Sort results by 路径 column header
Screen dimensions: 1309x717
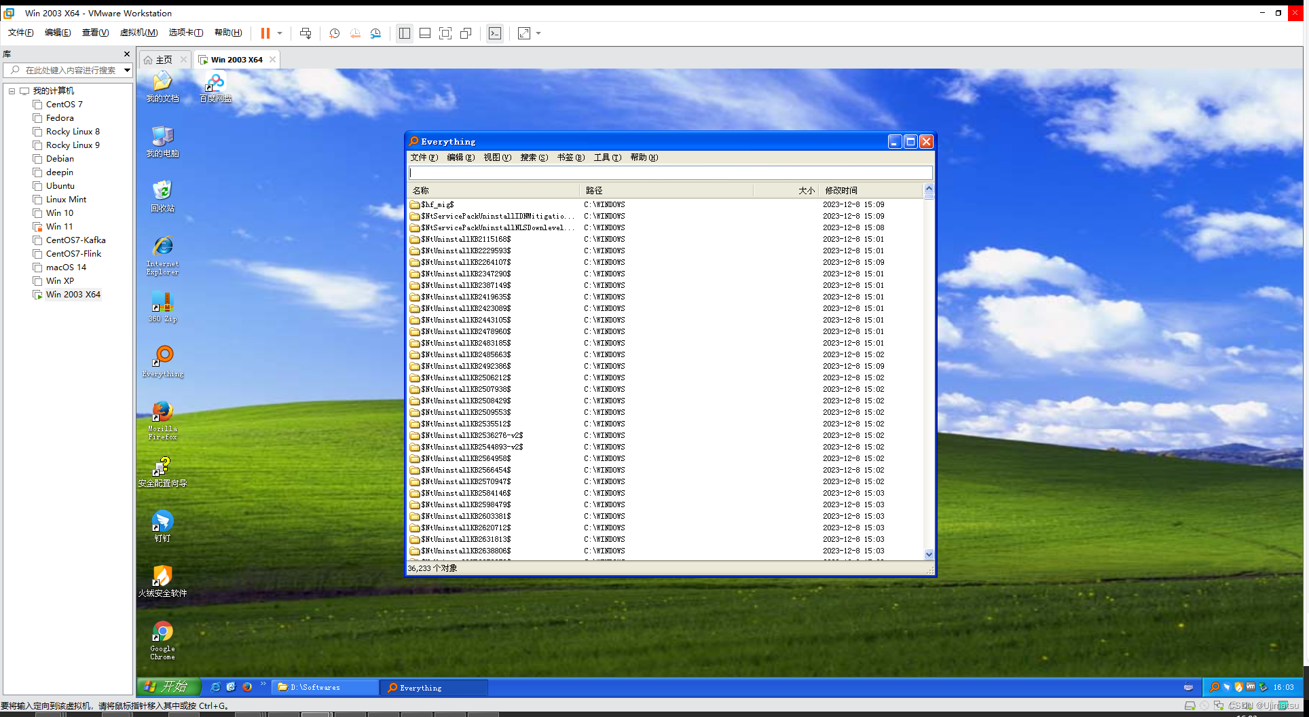coord(667,191)
